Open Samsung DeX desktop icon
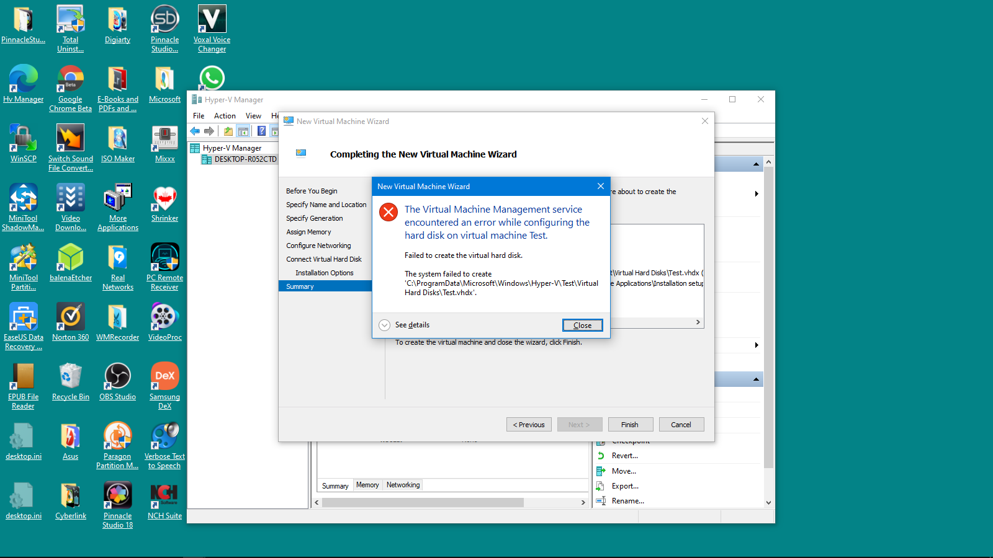Screen dimensions: 993x558 coord(164,386)
